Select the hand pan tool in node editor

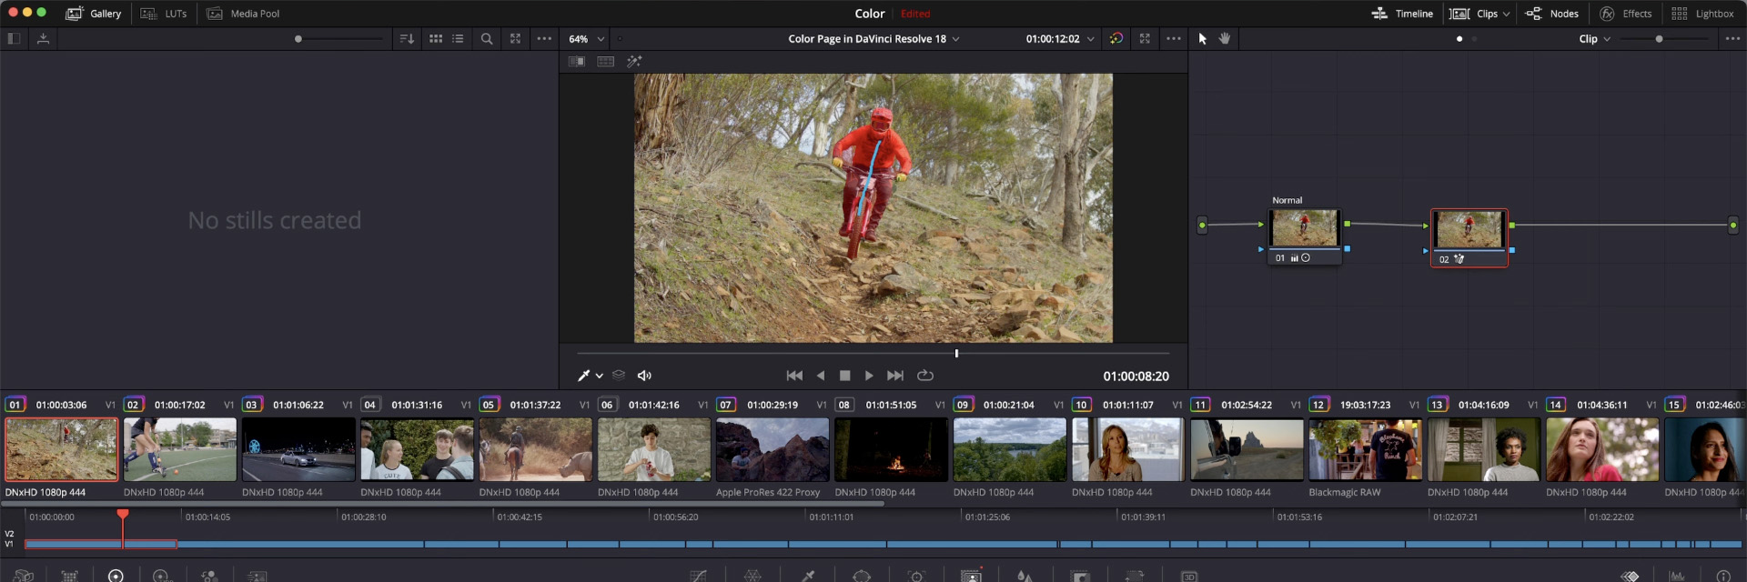tap(1225, 39)
